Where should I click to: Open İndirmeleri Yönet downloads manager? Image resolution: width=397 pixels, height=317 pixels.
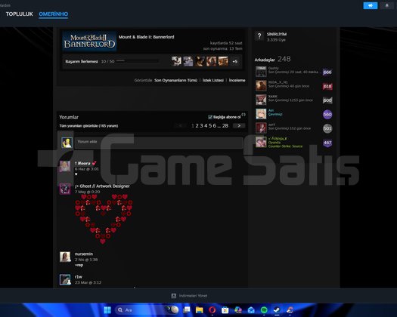pos(189,296)
